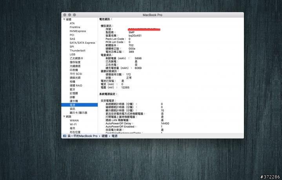
Task: Select 光纖通道 in the sidebar
Action: click(75, 66)
